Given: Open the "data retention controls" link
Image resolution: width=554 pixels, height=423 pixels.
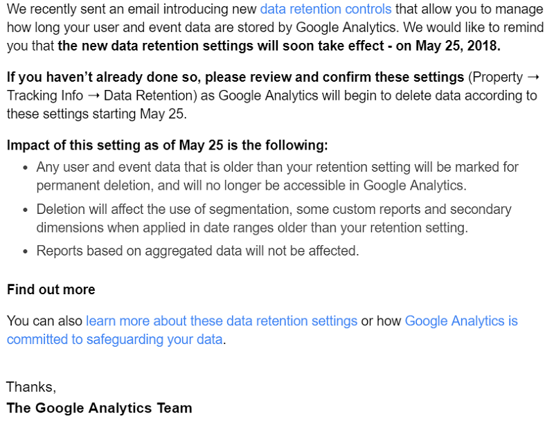Looking at the screenshot, I should 325,9.
